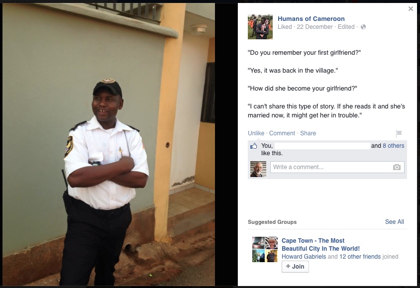Open Cape Town Most Beautiful City group
Image resolution: width=420 pixels, height=288 pixels.
pos(320,245)
